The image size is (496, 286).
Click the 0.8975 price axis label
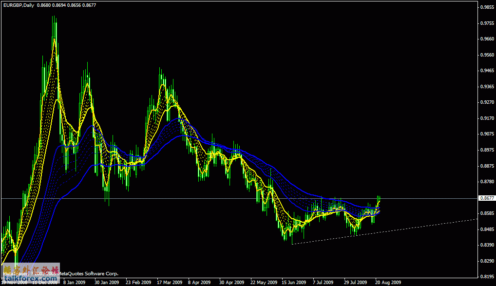click(x=487, y=150)
